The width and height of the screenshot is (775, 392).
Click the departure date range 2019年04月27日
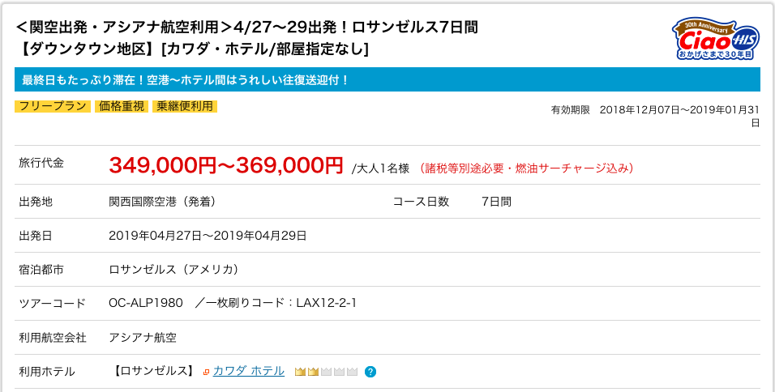tap(208, 236)
